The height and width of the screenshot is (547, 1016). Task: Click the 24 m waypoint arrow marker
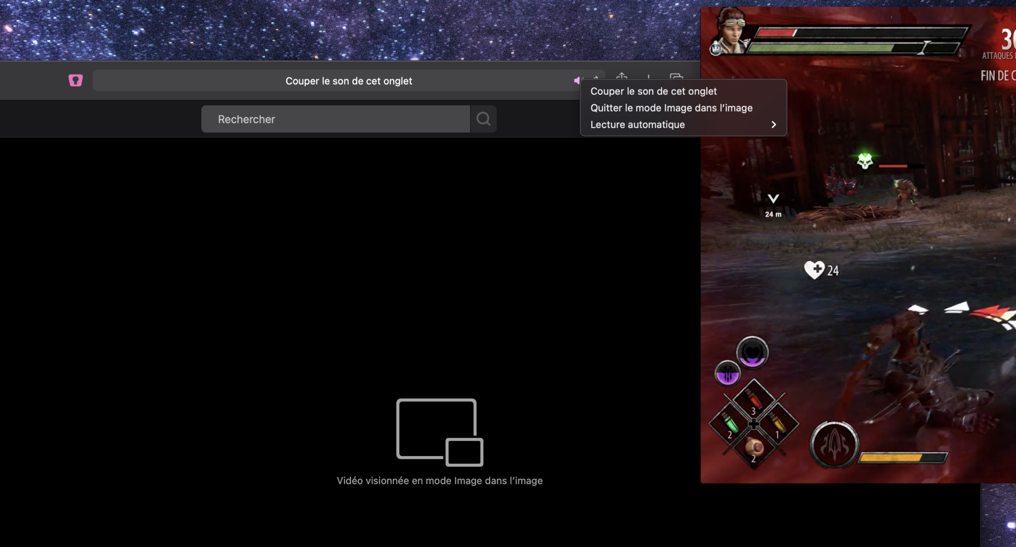[773, 205]
